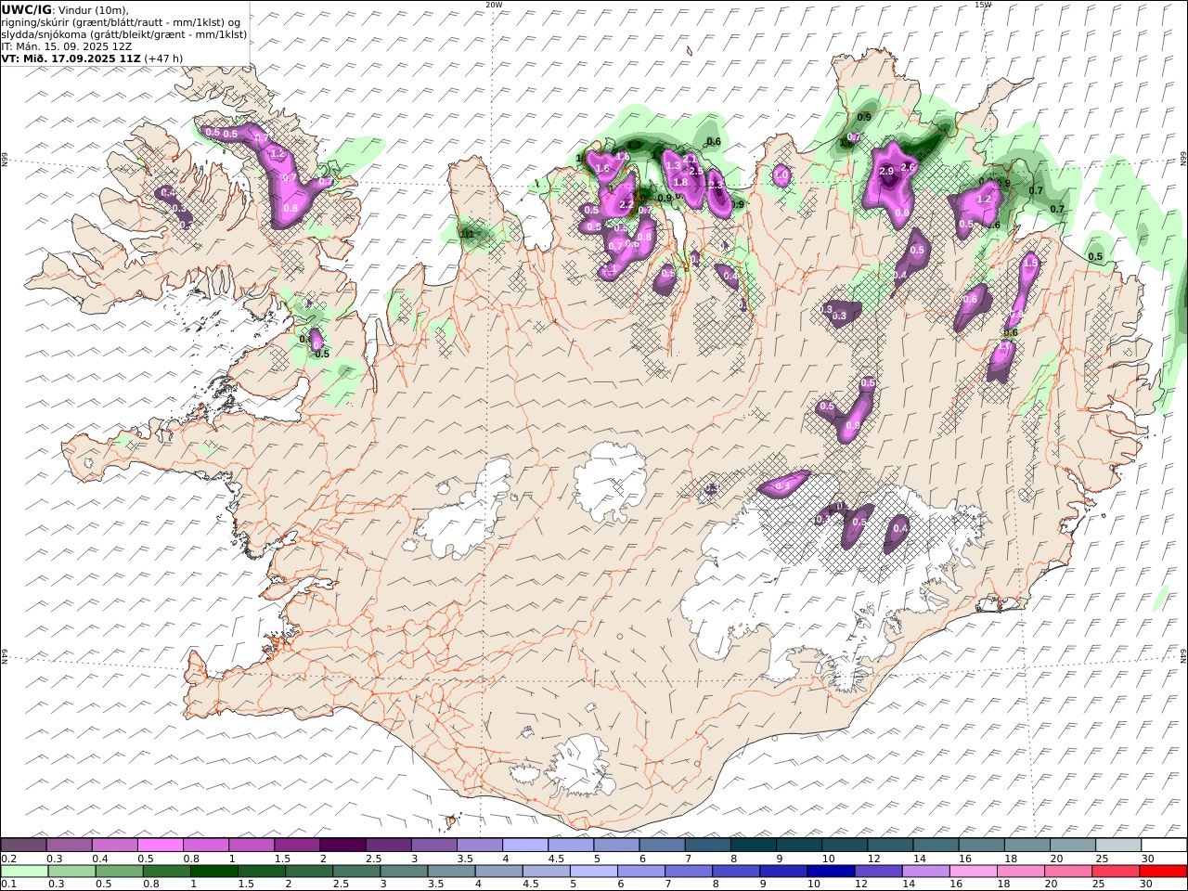This screenshot has height=891, width=1188.
Task: Select the '2.6' precipitation value label
Action: click(909, 167)
